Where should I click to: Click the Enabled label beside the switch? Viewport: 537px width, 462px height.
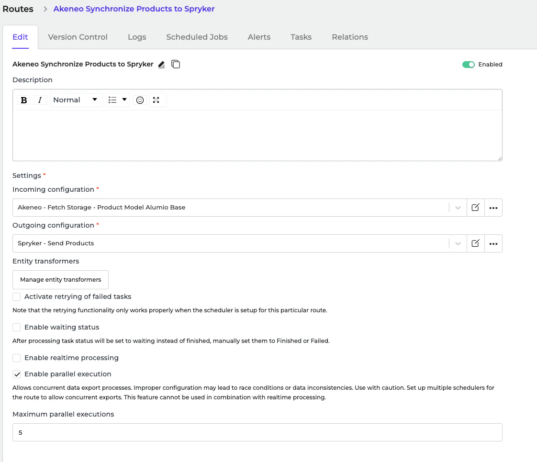(490, 65)
